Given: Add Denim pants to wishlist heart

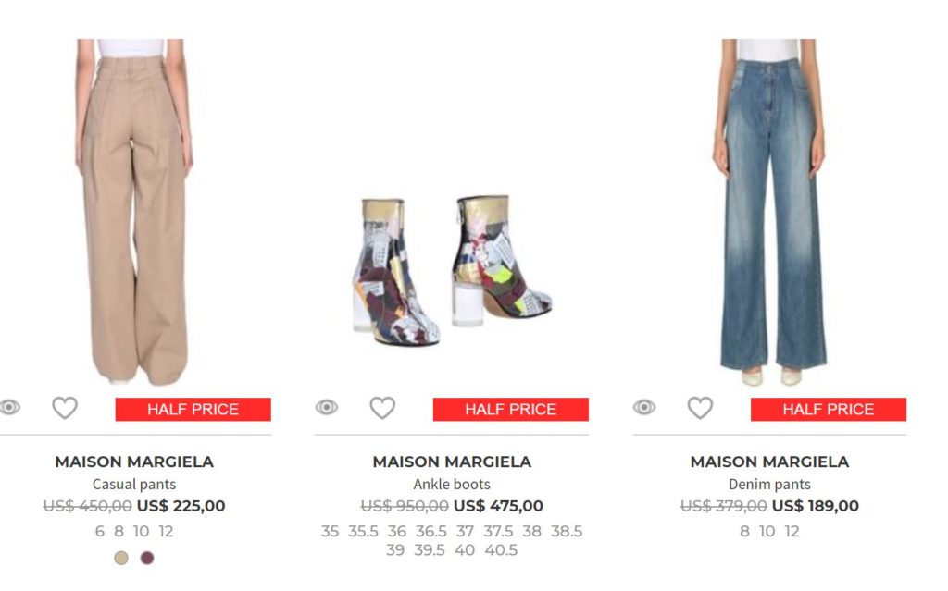Looking at the screenshot, I should click(x=700, y=408).
